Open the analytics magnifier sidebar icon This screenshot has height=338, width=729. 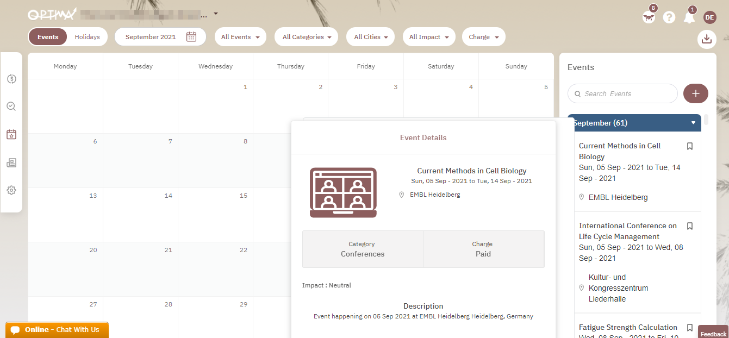pos(11,107)
